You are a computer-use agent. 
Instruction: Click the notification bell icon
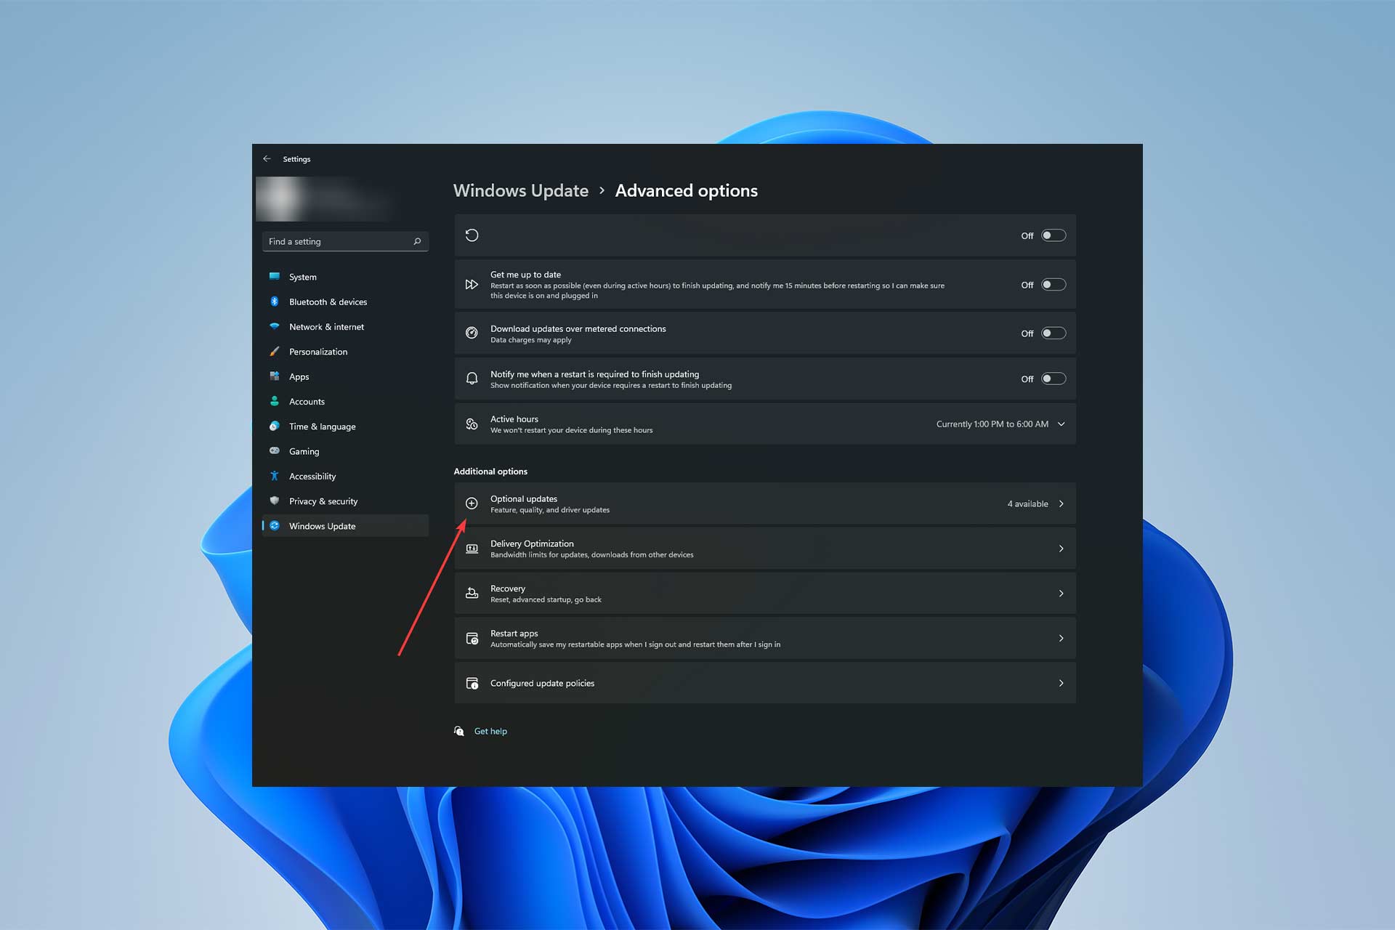tap(472, 379)
